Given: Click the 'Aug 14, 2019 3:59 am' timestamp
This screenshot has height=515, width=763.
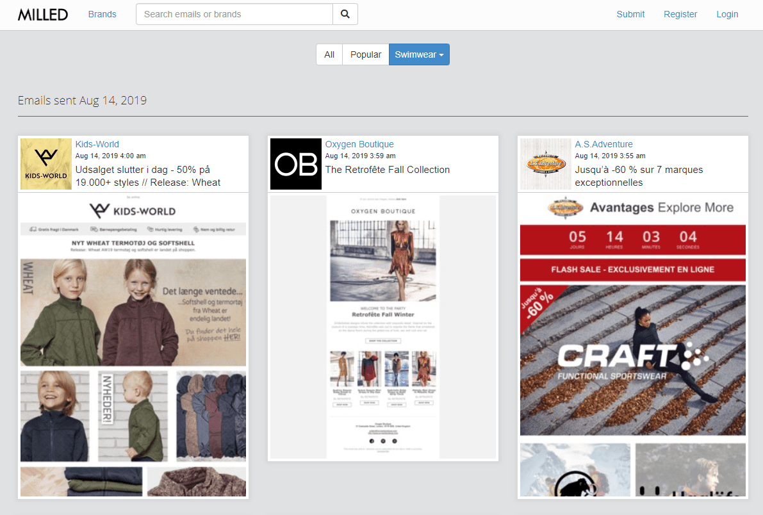Looking at the screenshot, I should (x=360, y=156).
